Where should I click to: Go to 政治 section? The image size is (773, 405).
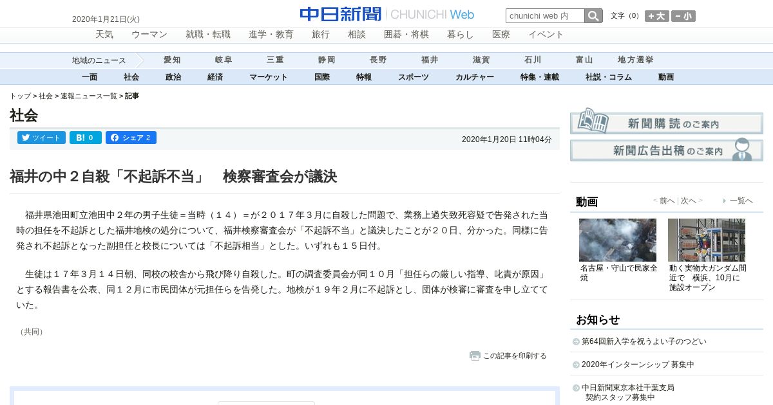[173, 77]
